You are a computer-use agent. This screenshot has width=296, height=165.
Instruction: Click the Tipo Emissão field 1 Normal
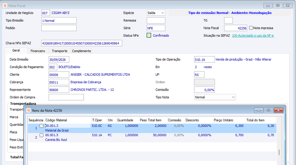click(59, 20)
